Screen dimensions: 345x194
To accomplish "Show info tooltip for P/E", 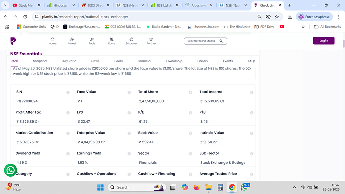I will click(191, 113).
